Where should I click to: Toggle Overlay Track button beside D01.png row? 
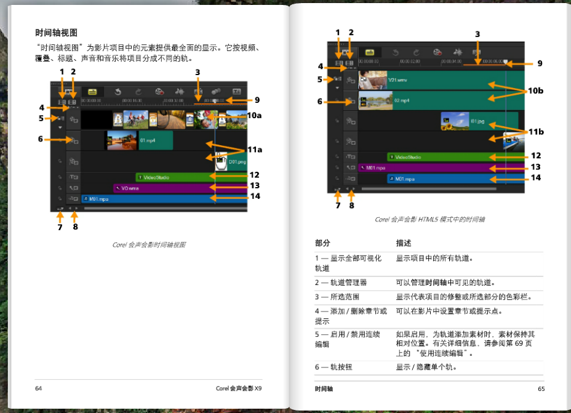[74, 161]
